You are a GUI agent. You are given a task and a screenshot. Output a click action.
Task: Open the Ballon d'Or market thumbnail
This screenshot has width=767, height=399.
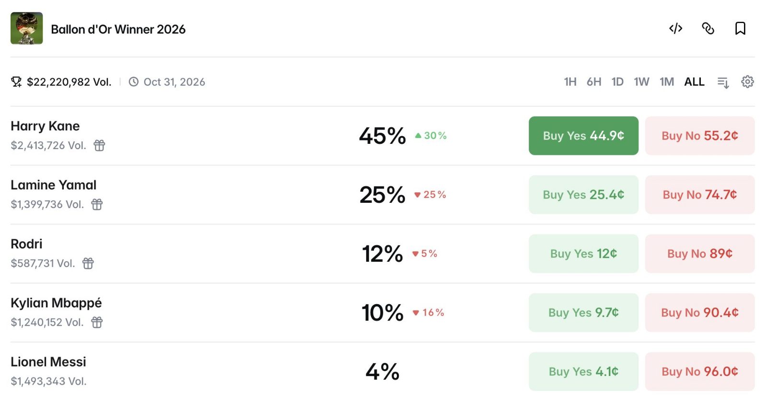27,28
